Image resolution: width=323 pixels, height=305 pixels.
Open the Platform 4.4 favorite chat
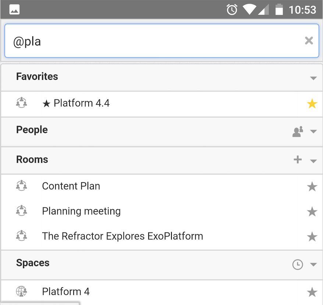point(161,104)
